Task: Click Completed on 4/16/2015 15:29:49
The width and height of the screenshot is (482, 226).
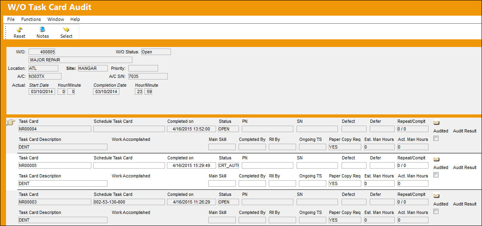Action: coord(192,165)
